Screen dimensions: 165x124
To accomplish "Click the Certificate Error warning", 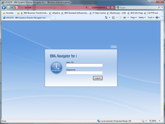I will point(97,7).
